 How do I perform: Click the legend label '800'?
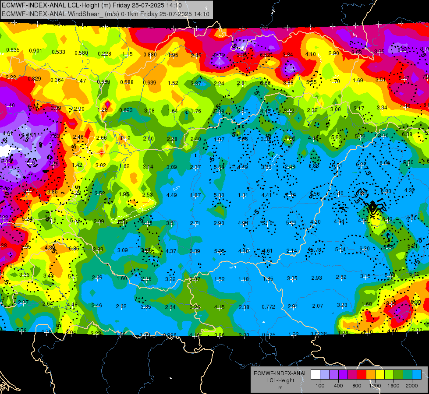(357, 386)
